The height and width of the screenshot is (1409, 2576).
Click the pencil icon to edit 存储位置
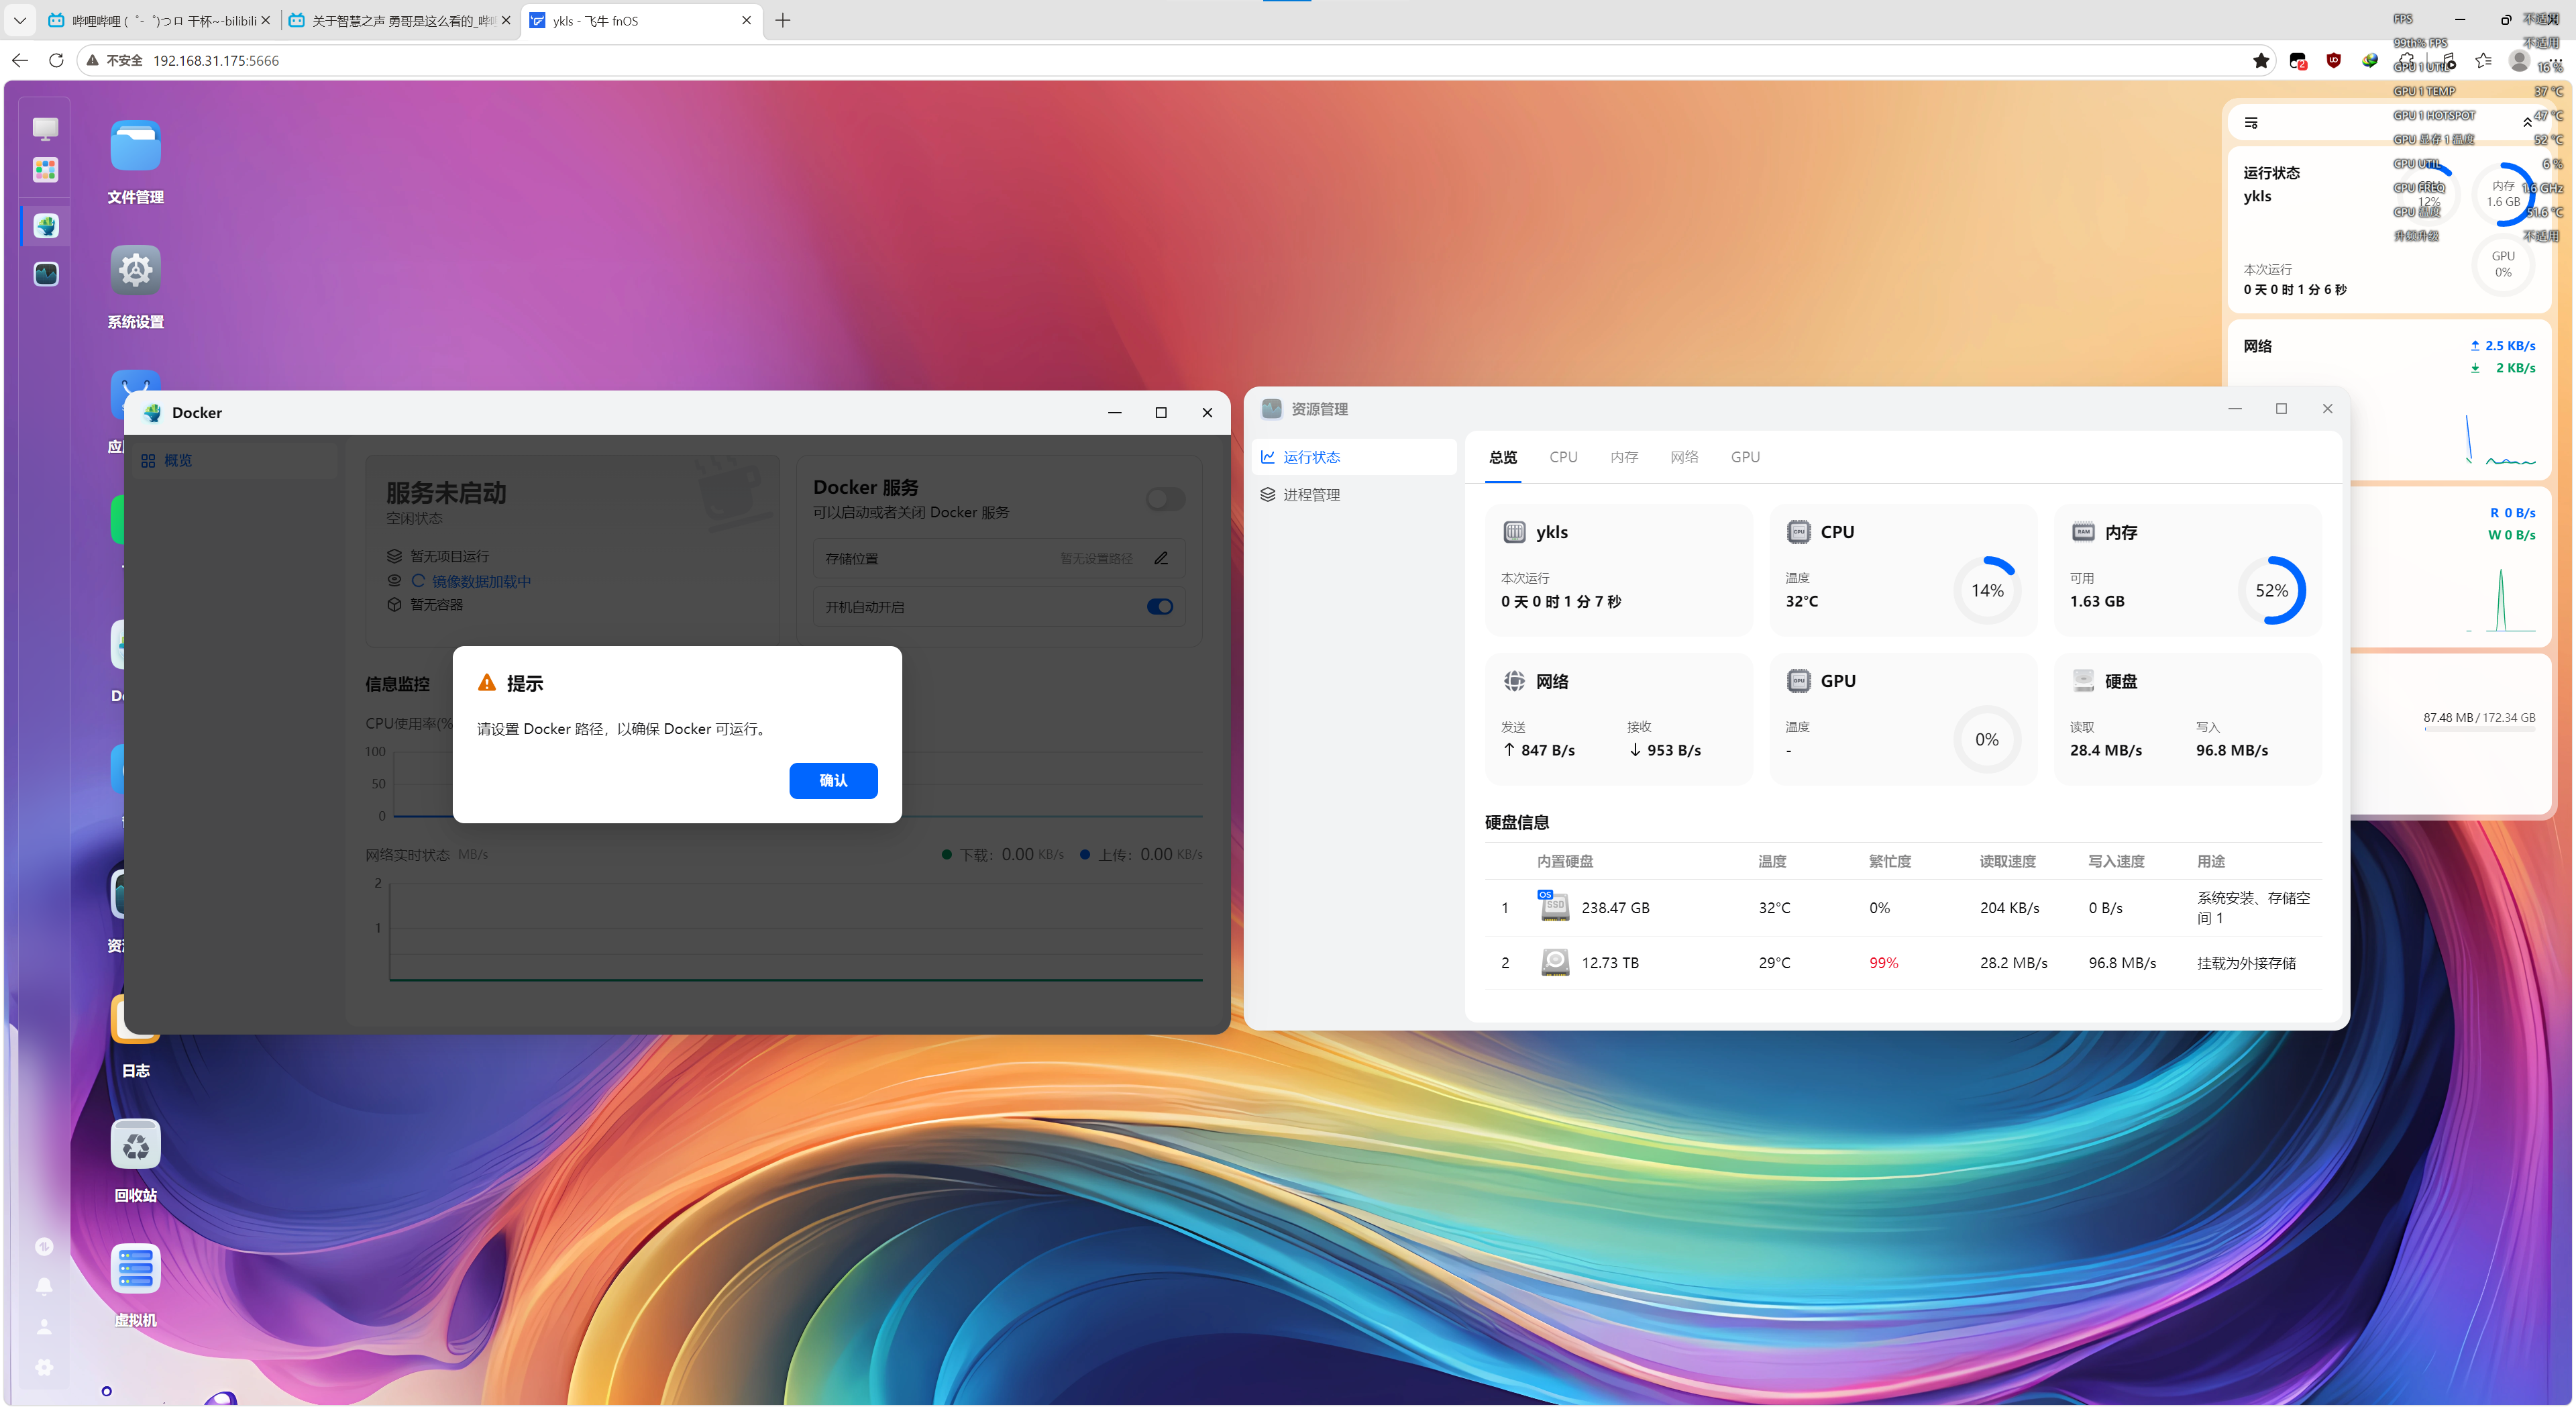[1161, 558]
